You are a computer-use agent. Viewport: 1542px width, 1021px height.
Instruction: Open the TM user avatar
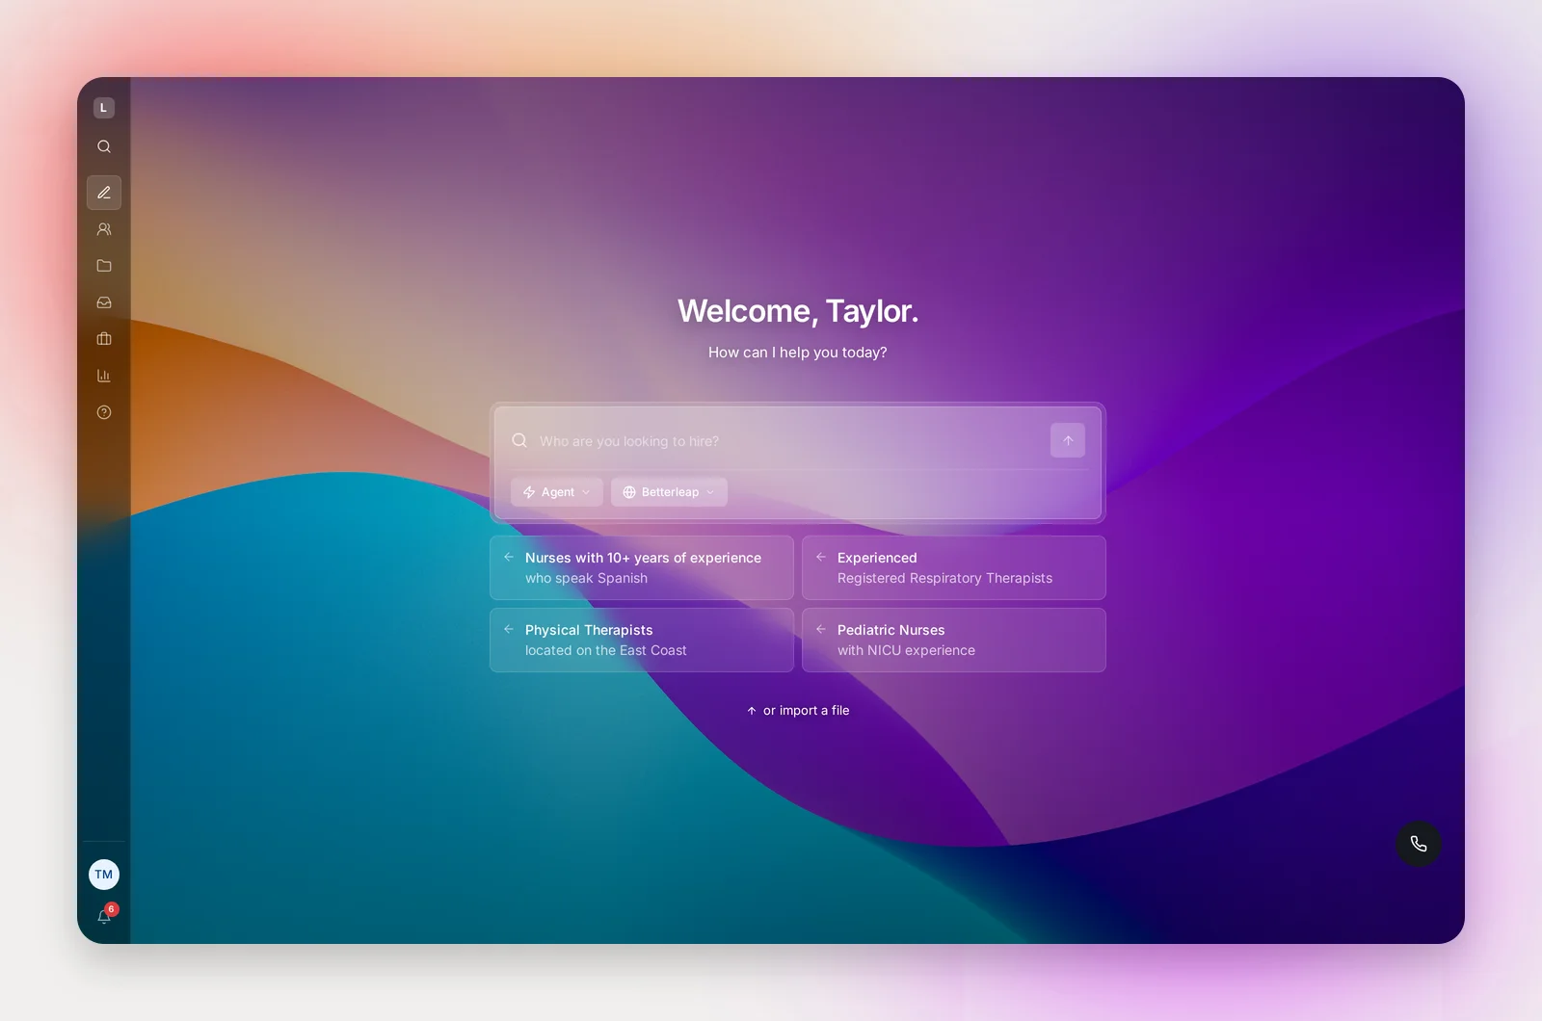104,875
